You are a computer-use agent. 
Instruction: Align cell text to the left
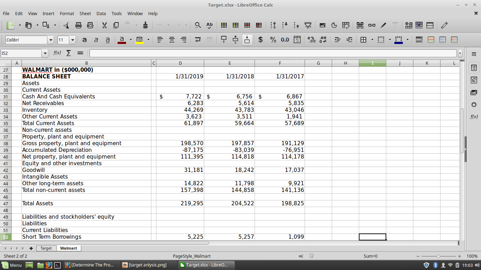tap(160, 40)
